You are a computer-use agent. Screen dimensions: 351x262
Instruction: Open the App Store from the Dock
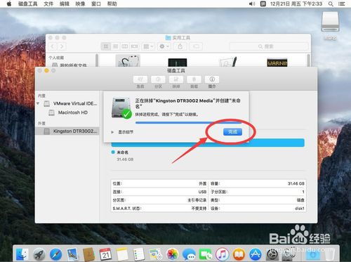coord(256,254)
